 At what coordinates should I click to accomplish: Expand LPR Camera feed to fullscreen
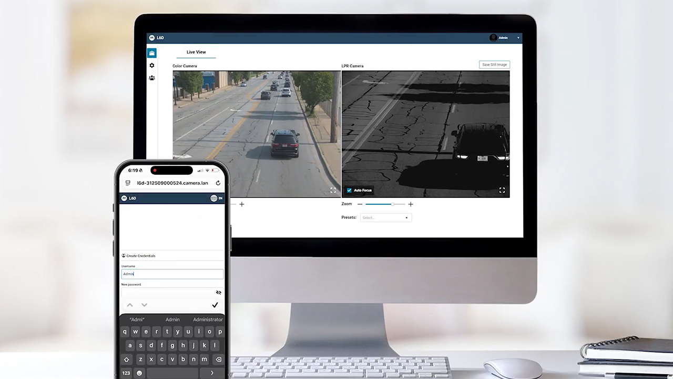502,190
